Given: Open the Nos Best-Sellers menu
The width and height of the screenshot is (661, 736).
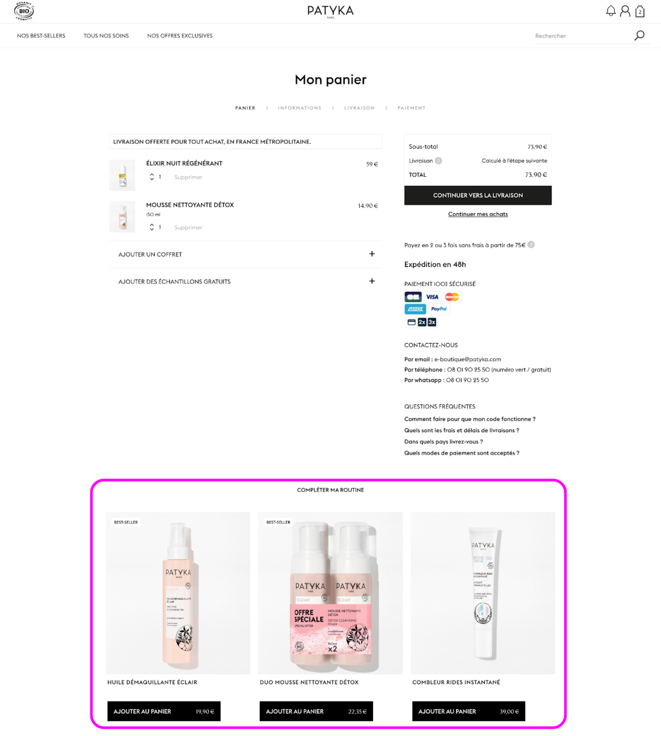Looking at the screenshot, I should point(41,35).
